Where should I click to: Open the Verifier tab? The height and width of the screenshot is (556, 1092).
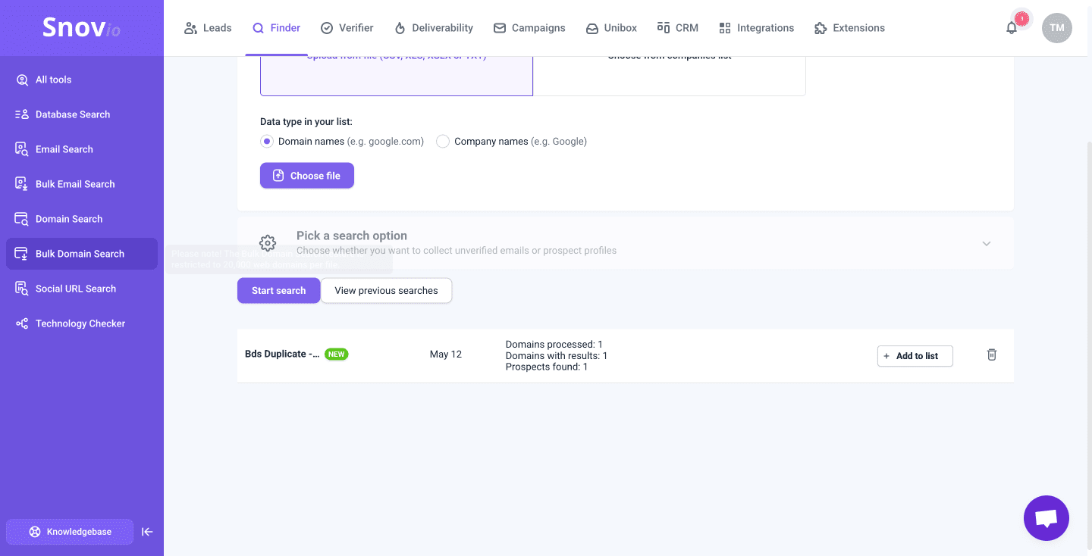coord(347,28)
